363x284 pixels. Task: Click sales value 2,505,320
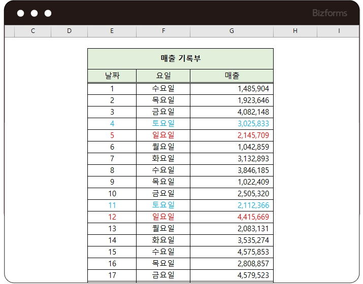232,194
